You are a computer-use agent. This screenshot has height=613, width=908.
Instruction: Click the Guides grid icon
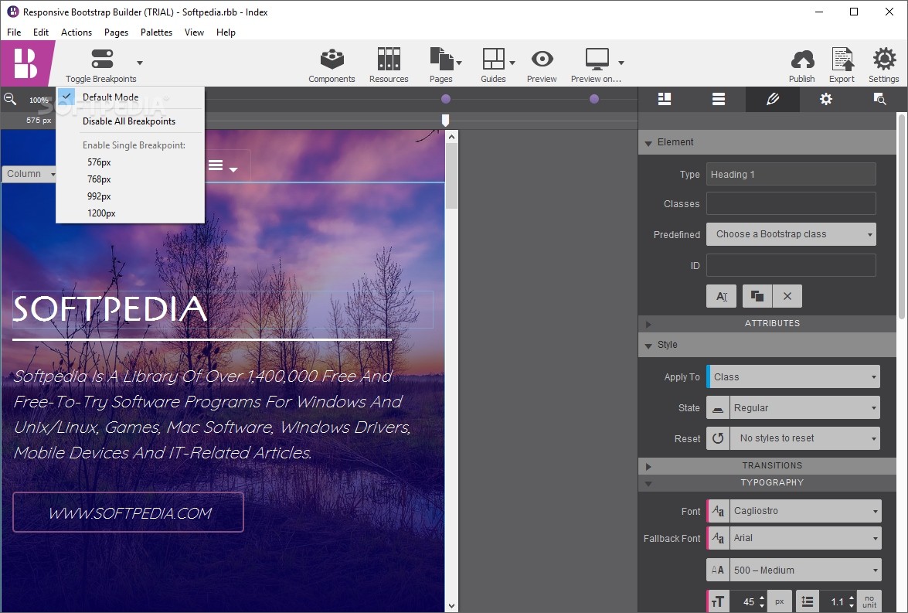pos(493,59)
